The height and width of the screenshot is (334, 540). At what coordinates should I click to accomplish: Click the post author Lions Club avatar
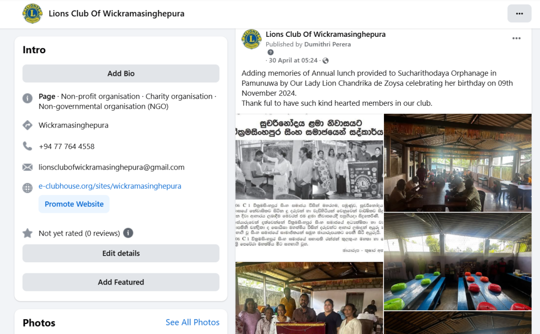click(252, 39)
